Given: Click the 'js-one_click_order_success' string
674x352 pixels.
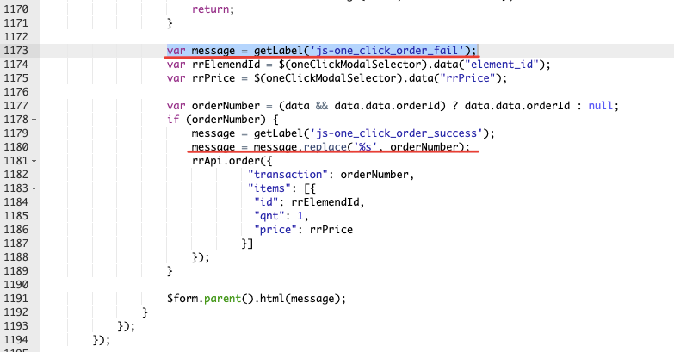Looking at the screenshot, I should (396, 133).
